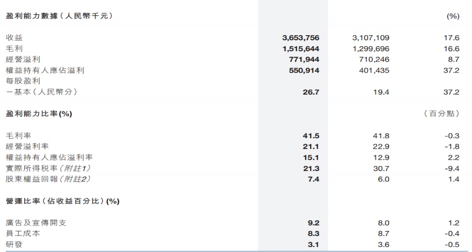Click the effective tax rate change -9.4
The height and width of the screenshot is (252, 472).
pyautogui.click(x=452, y=168)
